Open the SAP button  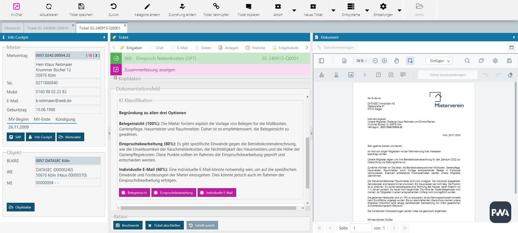point(15,137)
